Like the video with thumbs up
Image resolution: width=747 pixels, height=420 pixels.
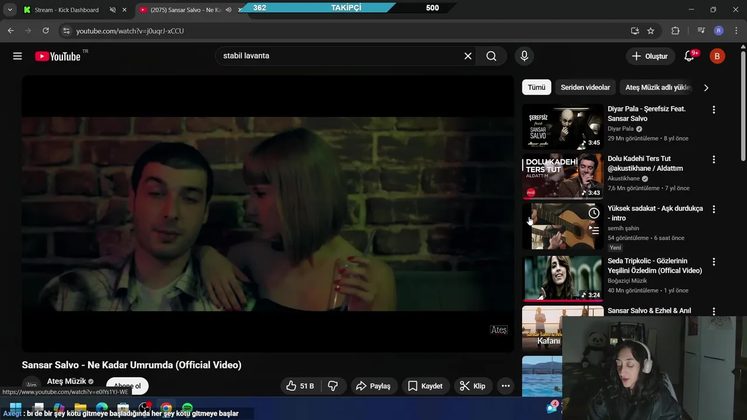[301, 386]
